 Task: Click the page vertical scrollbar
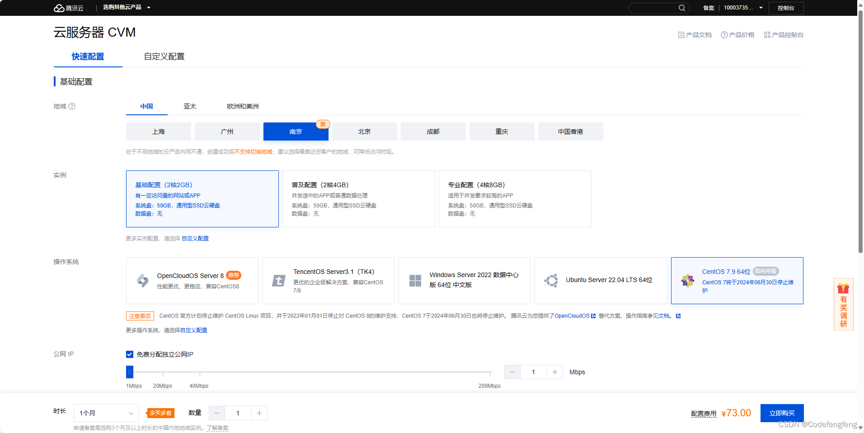tap(860, 131)
